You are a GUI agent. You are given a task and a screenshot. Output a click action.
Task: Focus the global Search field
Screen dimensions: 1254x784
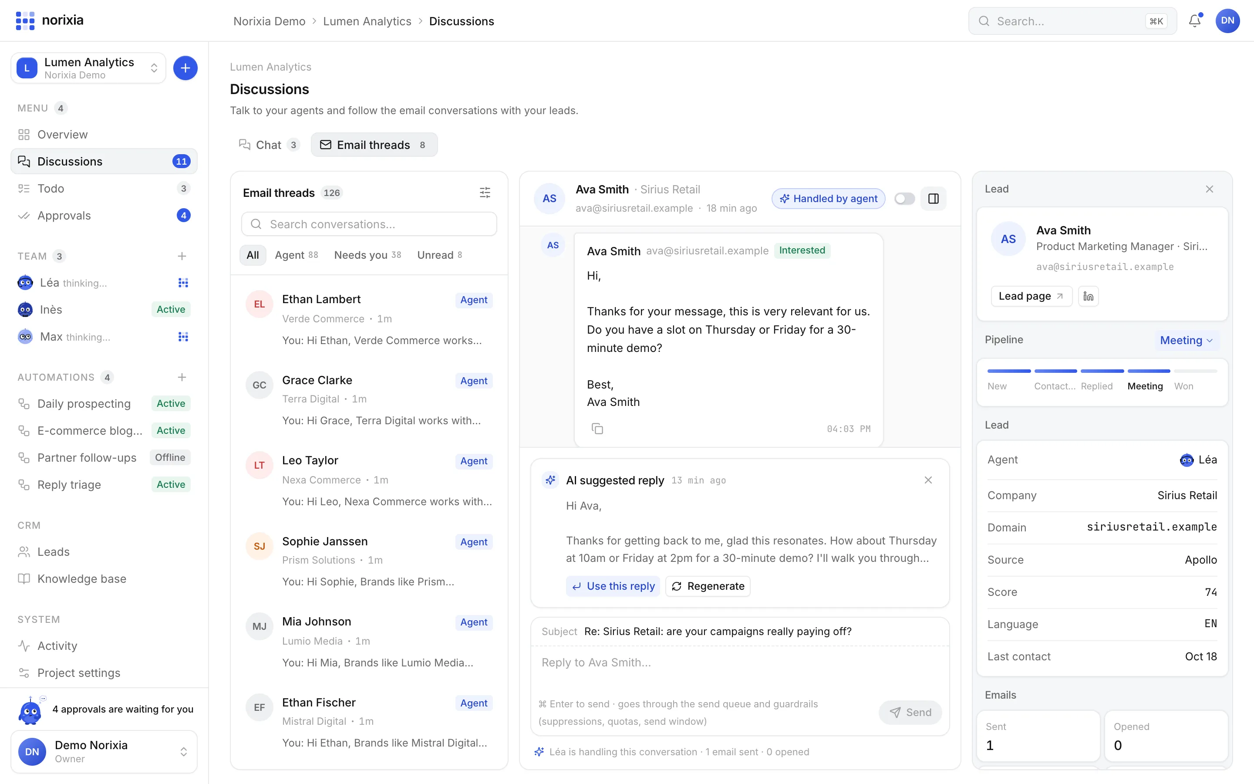(x=1072, y=21)
